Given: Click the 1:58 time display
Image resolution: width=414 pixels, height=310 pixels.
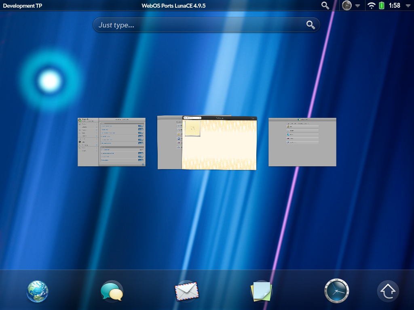Looking at the screenshot, I should pos(394,6).
